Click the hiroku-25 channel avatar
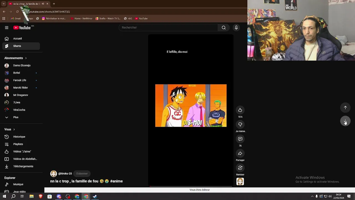Screen dimensions: 355x200 [54, 174]
